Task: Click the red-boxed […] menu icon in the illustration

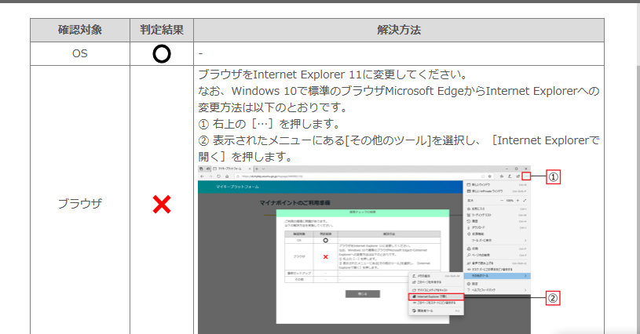Action: (525, 177)
